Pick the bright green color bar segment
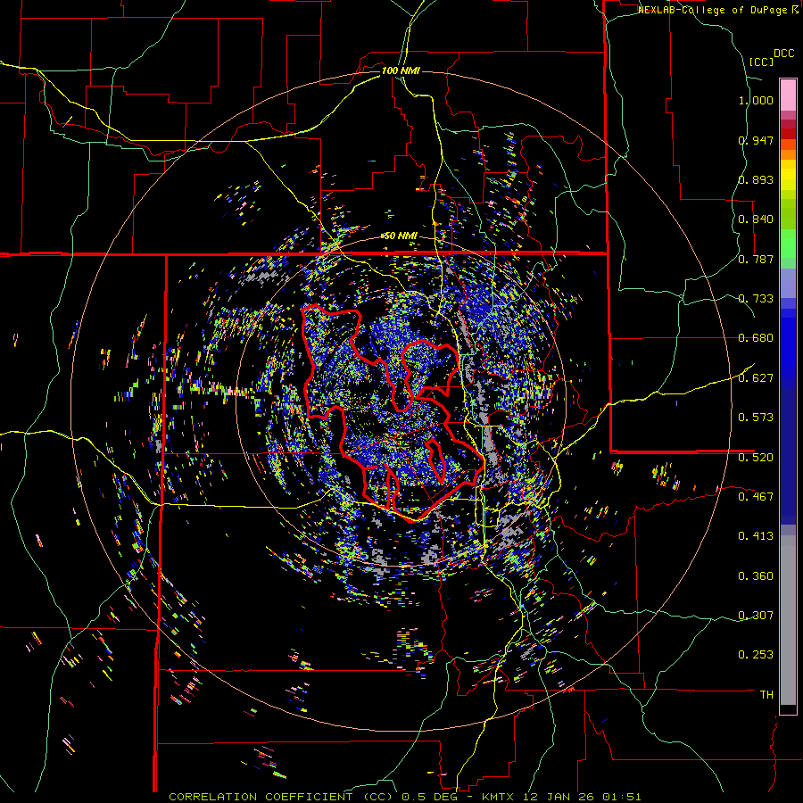 (788, 244)
